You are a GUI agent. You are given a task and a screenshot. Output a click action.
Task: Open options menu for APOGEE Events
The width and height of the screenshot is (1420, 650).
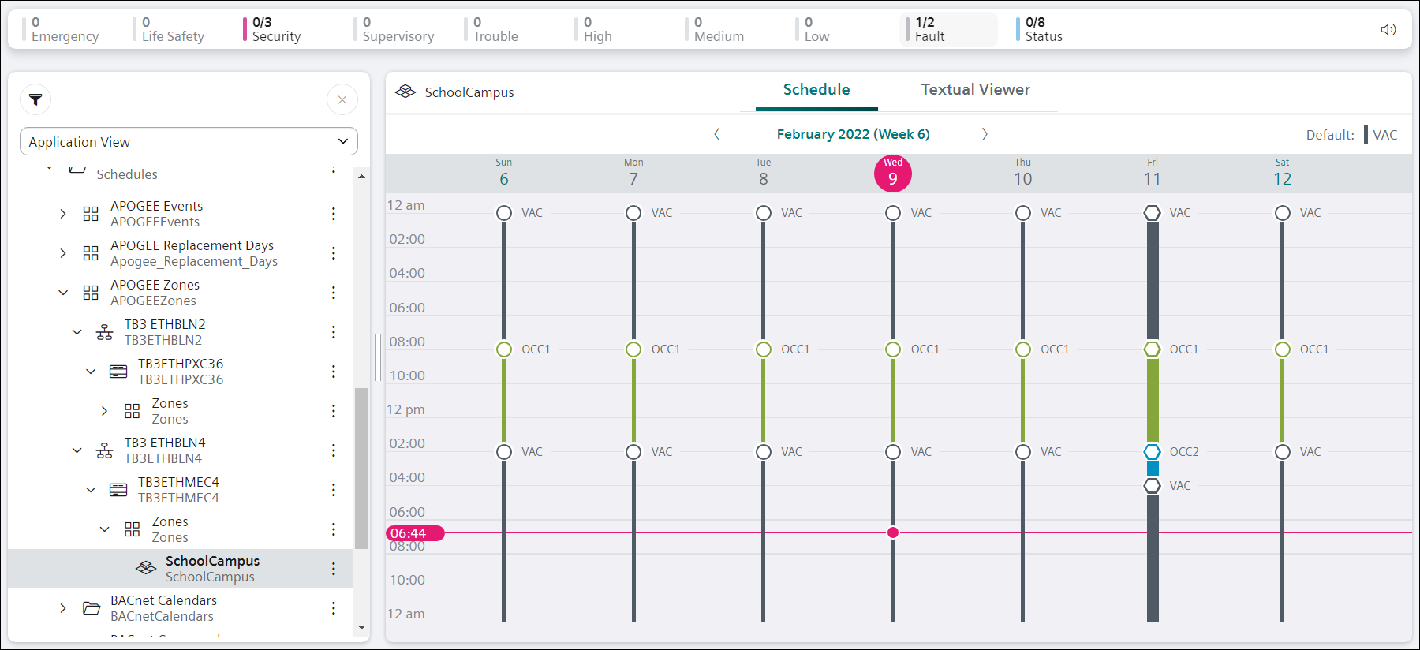pyautogui.click(x=334, y=214)
